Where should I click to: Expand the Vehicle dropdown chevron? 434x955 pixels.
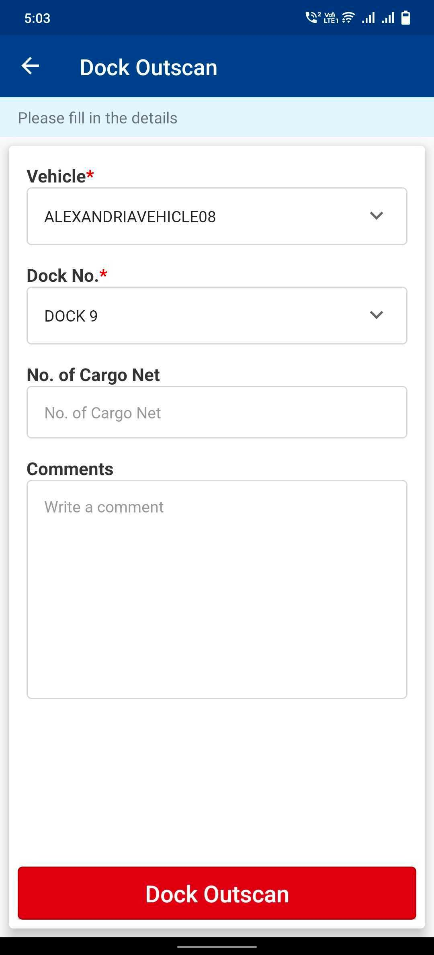click(x=376, y=216)
